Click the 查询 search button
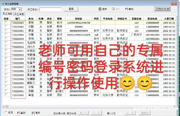Viewport: 180px width, 116px height. coord(71,9)
